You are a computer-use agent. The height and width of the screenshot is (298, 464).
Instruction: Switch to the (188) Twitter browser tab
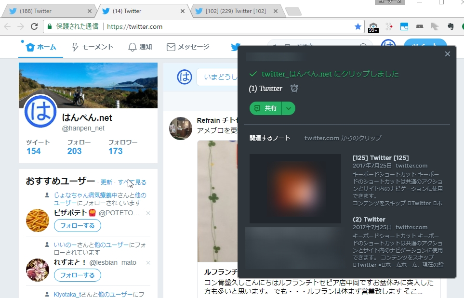tap(49, 11)
